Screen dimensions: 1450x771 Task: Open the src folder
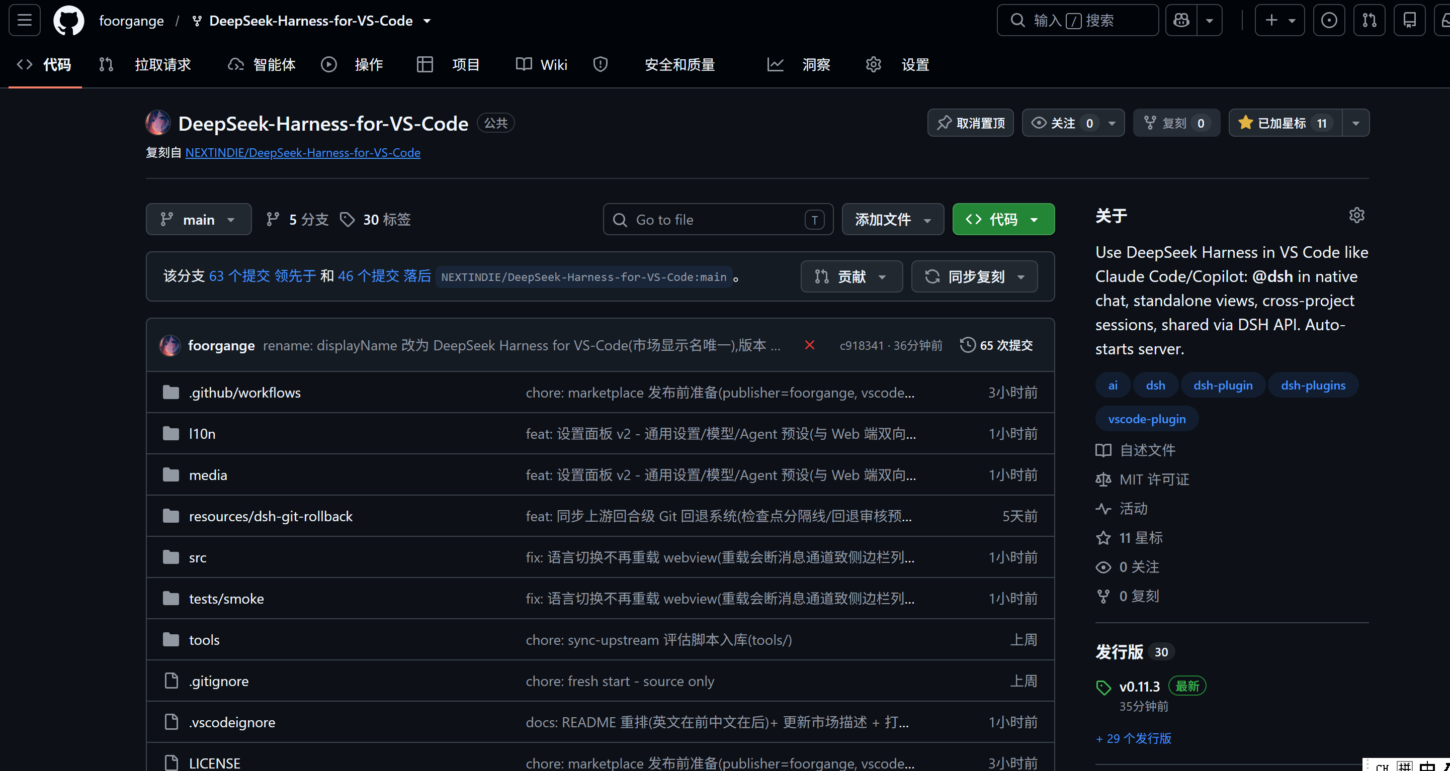[x=198, y=557]
